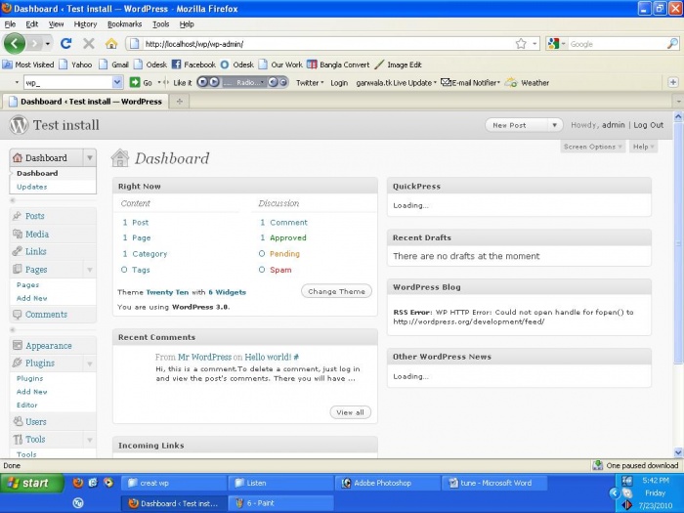Switch to 6 - Paint taskbar item
The height and width of the screenshot is (513, 684).
tap(280, 503)
